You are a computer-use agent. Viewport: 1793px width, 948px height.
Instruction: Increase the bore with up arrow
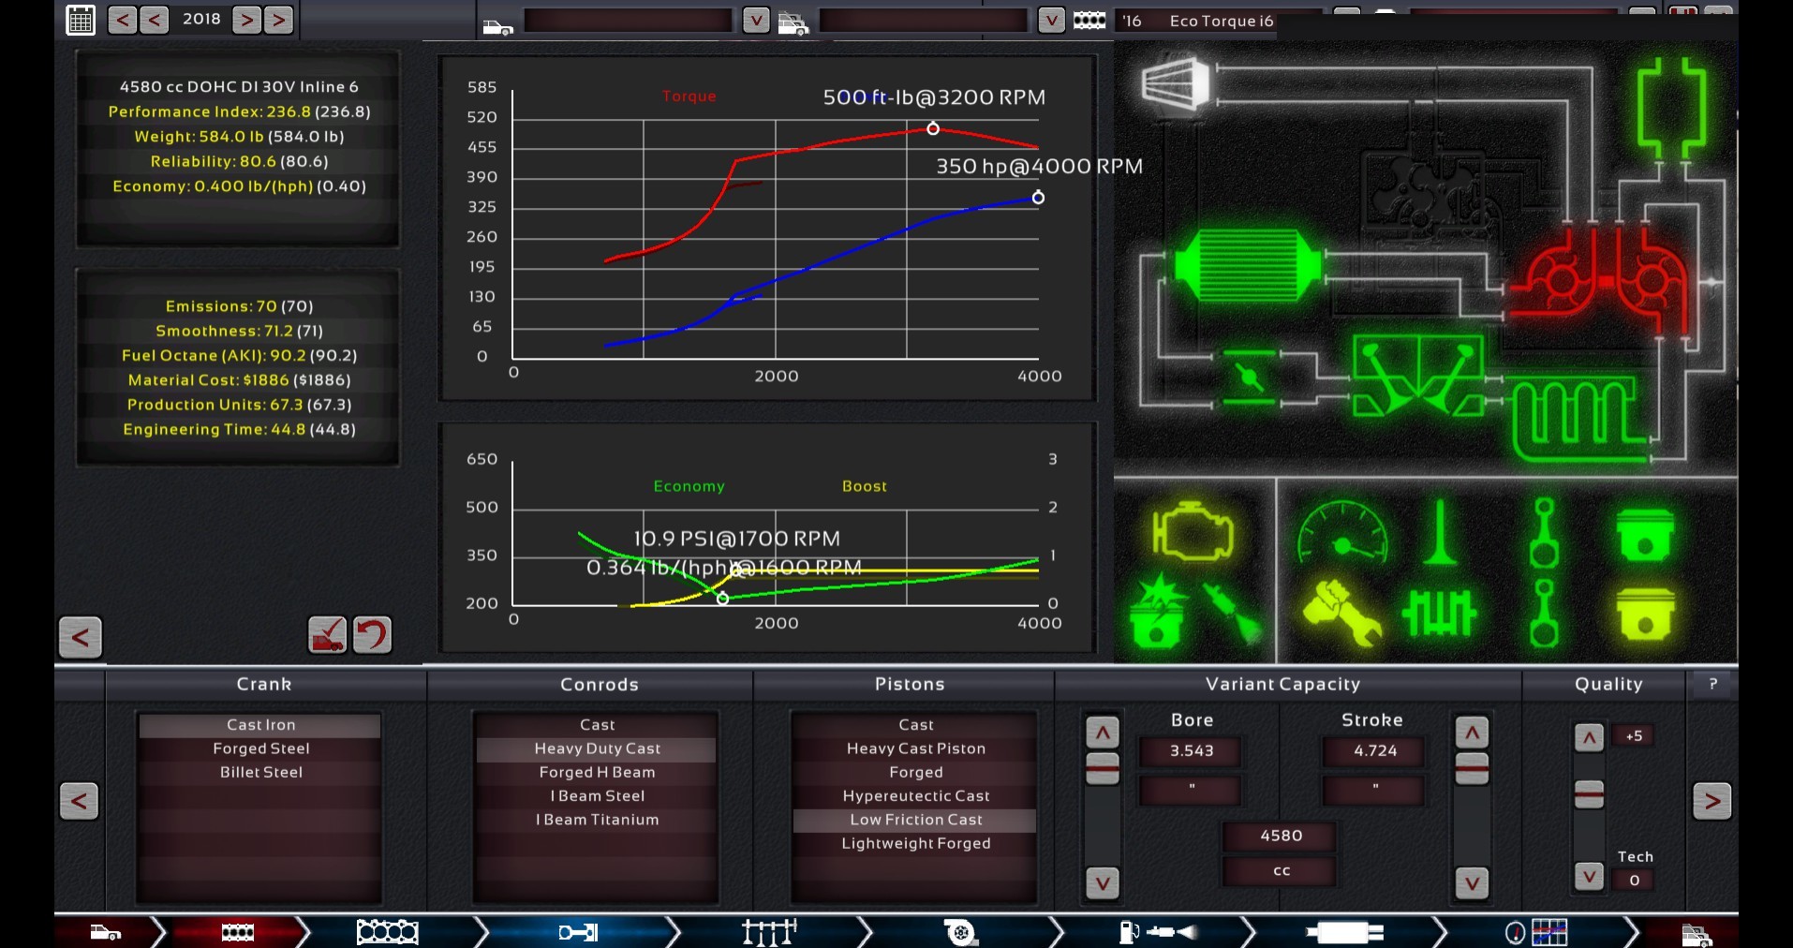(1102, 733)
